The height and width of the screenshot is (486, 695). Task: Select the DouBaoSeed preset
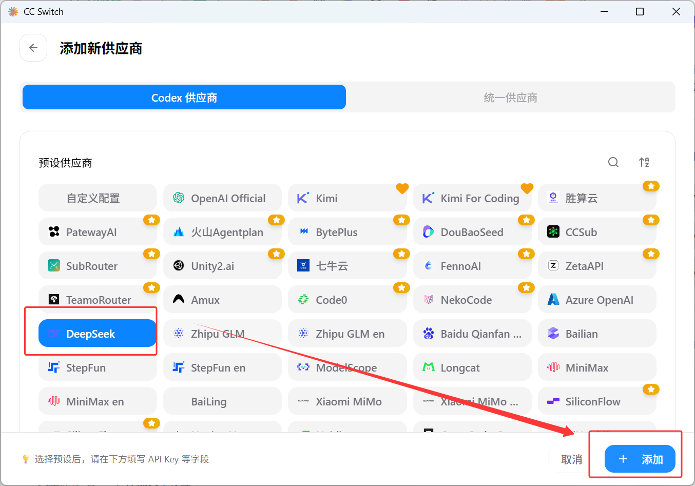[x=472, y=232]
